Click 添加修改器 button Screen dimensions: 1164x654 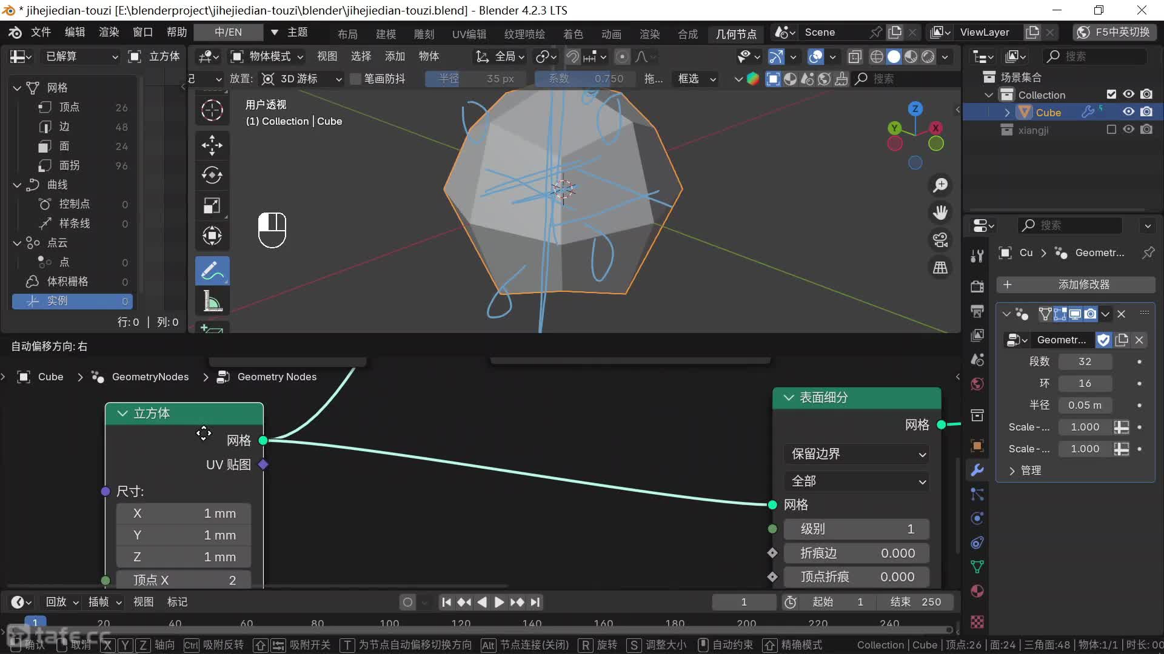[1075, 285]
